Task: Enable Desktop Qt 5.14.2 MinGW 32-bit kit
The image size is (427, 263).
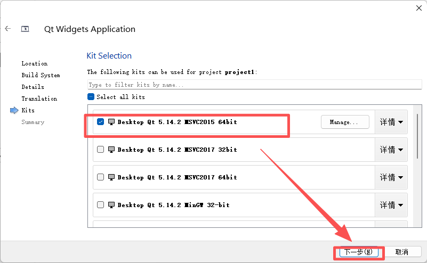Action: point(101,205)
